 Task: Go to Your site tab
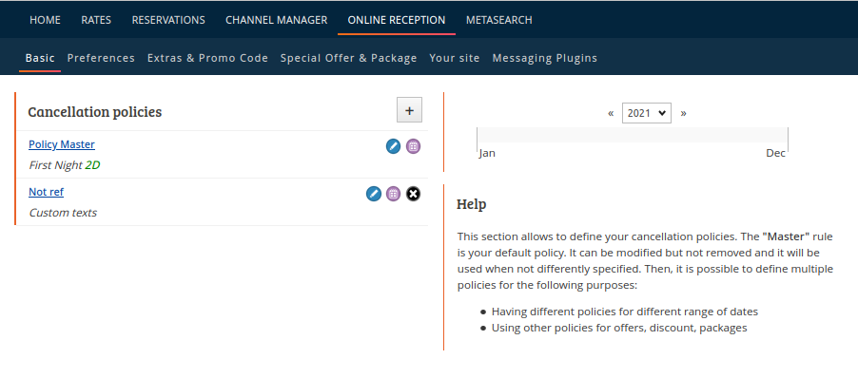(455, 58)
